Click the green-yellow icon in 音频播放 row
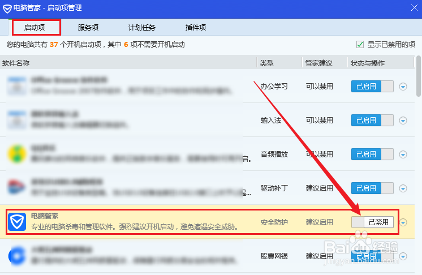Screen dimensions: 422x275 (x=16, y=154)
